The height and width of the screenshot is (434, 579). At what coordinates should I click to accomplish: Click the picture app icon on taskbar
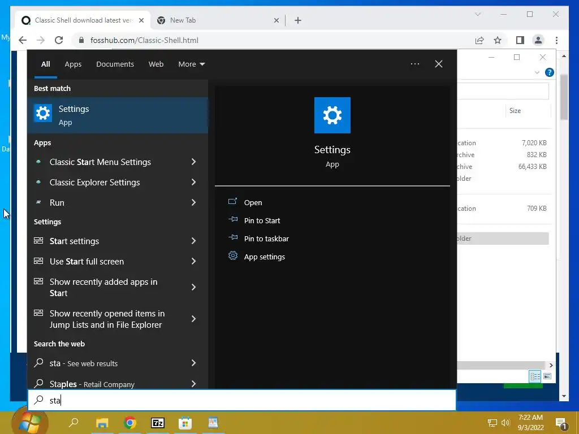tap(213, 423)
